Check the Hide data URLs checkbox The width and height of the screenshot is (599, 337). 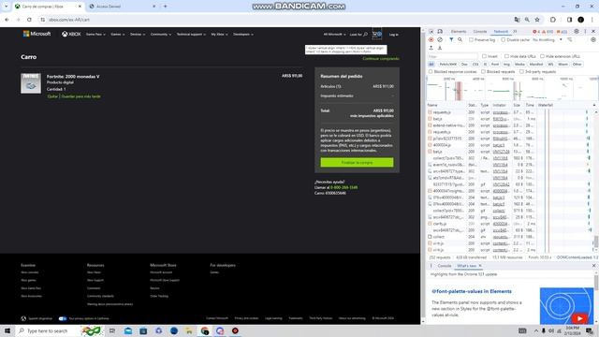[506, 56]
